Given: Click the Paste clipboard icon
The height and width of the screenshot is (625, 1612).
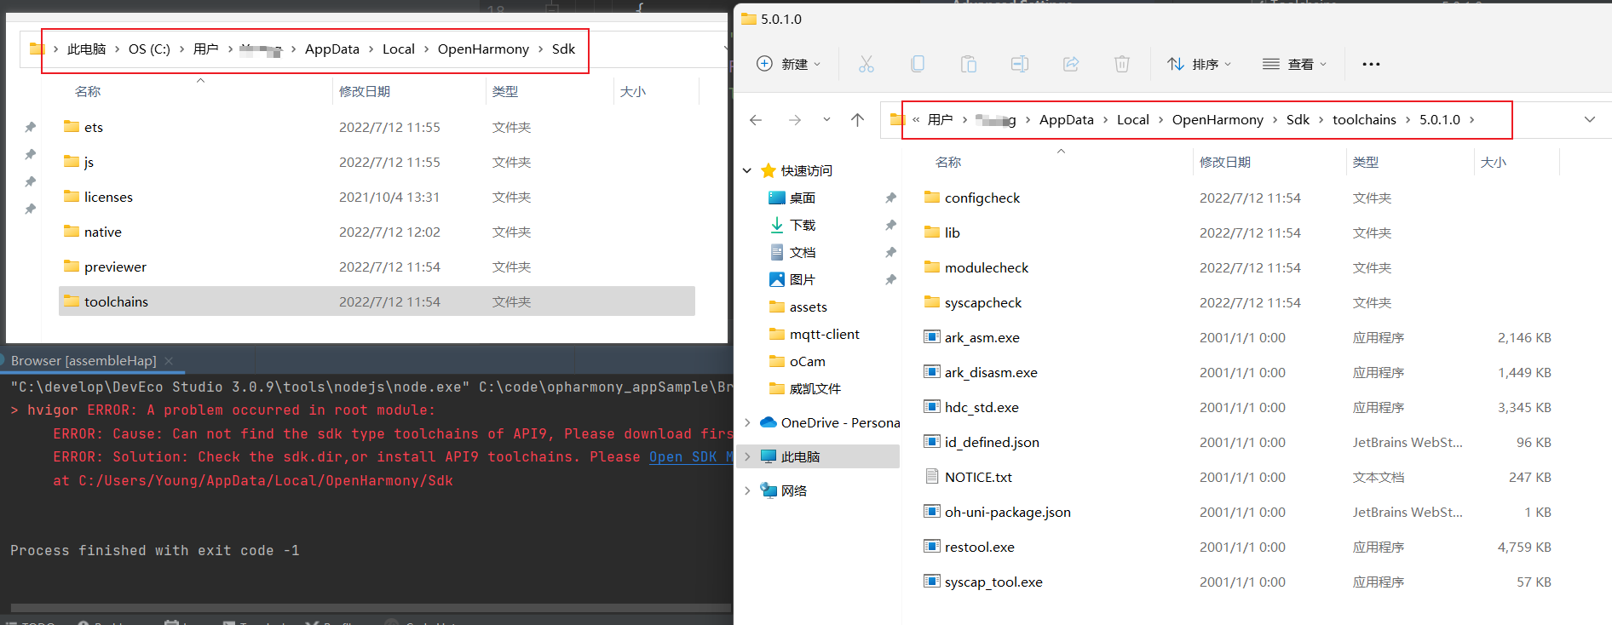Looking at the screenshot, I should pyautogui.click(x=969, y=64).
